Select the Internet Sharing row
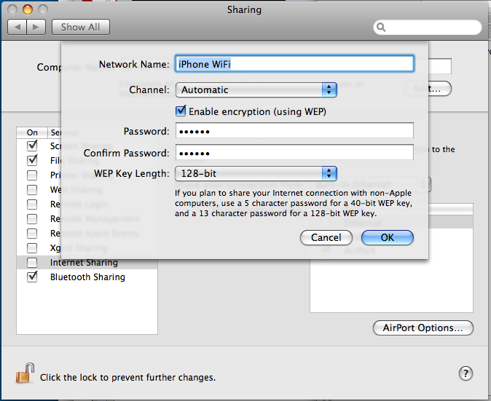 87,263
